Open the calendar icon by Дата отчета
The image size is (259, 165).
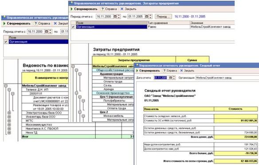pyautogui.click(x=171, y=78)
